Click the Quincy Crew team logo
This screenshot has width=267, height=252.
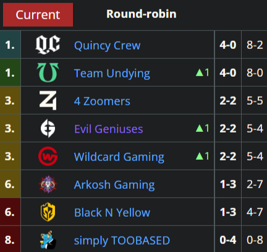[x=48, y=45]
